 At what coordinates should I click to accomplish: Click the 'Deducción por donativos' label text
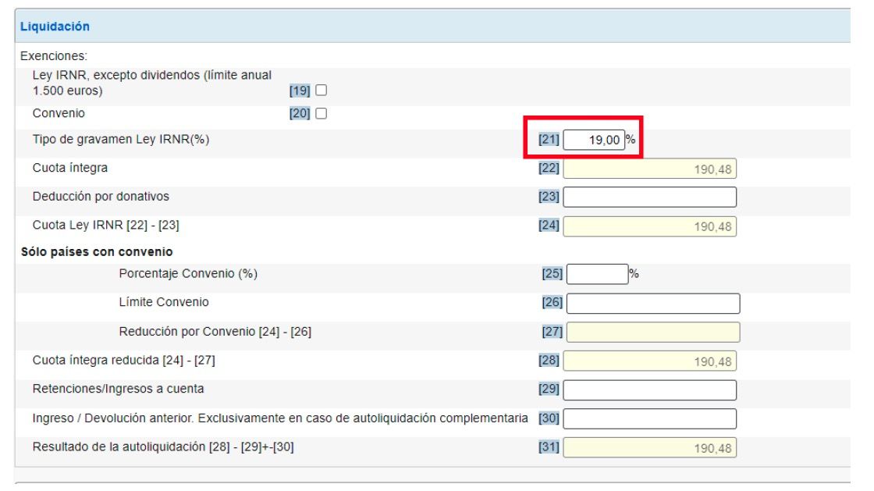(100, 197)
